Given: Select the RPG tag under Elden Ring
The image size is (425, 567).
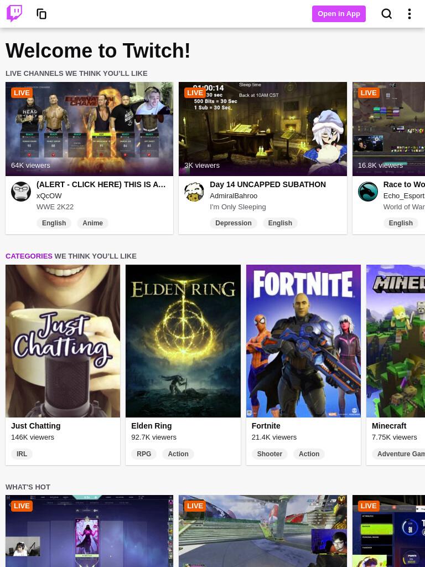Looking at the screenshot, I should 144,454.
